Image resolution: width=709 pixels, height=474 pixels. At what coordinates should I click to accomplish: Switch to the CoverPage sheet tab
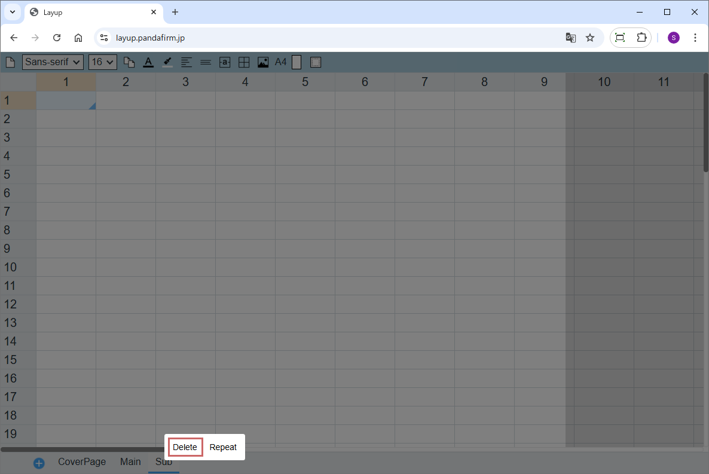(x=82, y=462)
